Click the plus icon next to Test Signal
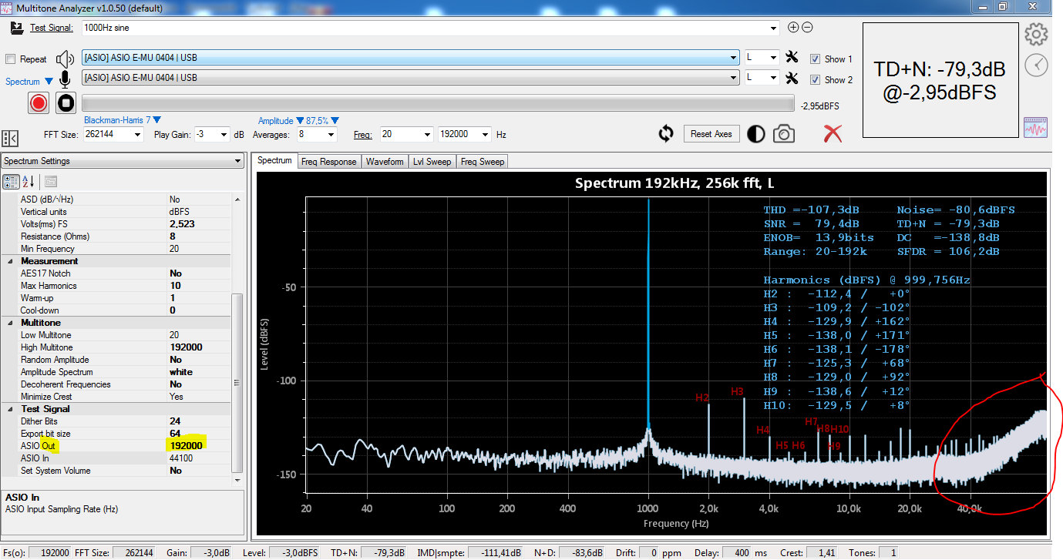This screenshot has width=1063, height=560. tap(793, 28)
